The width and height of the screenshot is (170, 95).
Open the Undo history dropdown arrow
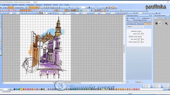(71, 8)
